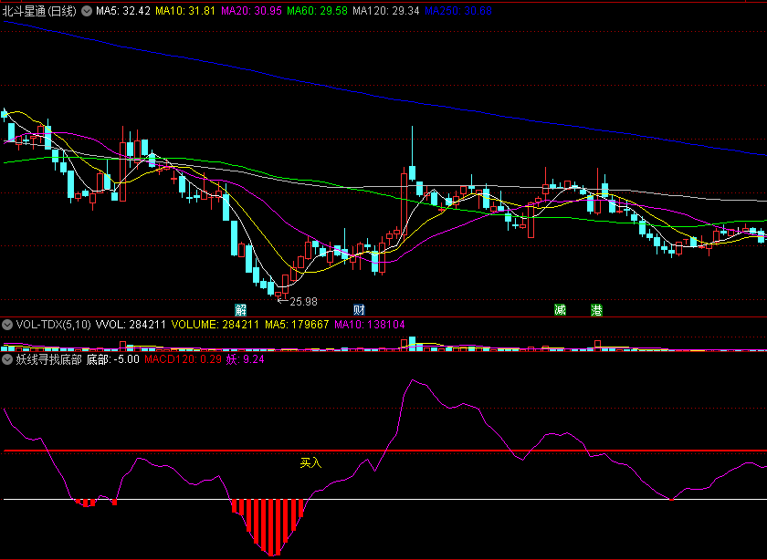Click the volume MA10: 138104 label
The width and height of the screenshot is (767, 560).
click(x=369, y=325)
